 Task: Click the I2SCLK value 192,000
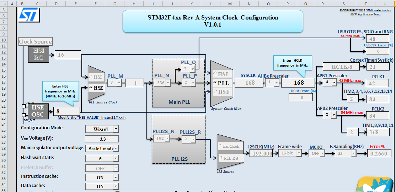tap(261, 153)
